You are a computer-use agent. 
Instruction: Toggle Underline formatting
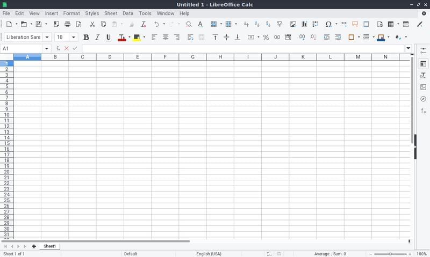point(109,38)
